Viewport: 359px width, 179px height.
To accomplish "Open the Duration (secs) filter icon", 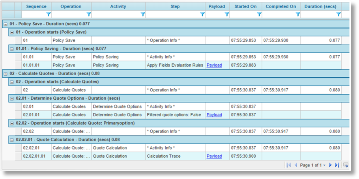I will 338,14.
